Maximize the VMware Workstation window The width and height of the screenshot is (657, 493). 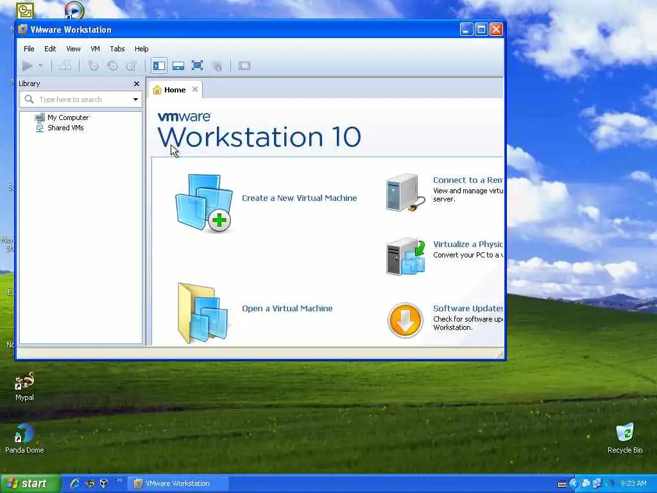click(481, 30)
